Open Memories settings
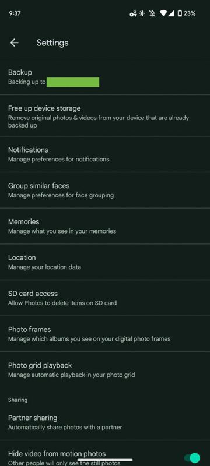Viewport: 210px width, 466px height. pos(105,226)
